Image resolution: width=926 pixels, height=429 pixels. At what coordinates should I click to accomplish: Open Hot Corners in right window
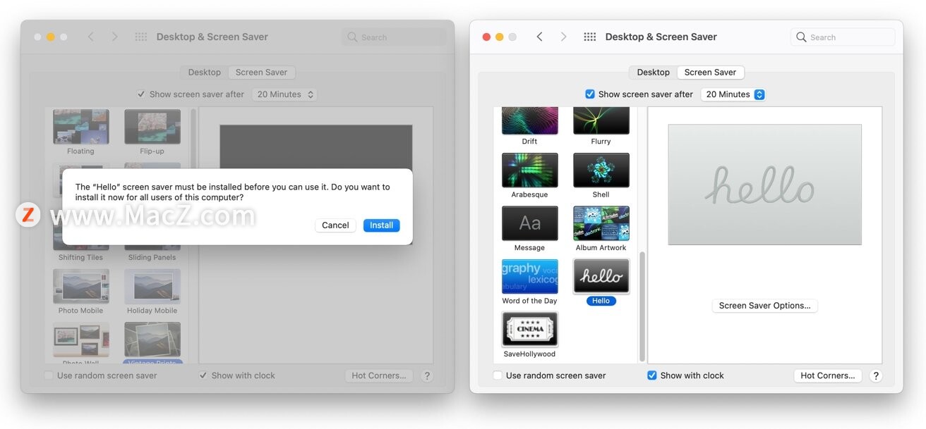[827, 375]
